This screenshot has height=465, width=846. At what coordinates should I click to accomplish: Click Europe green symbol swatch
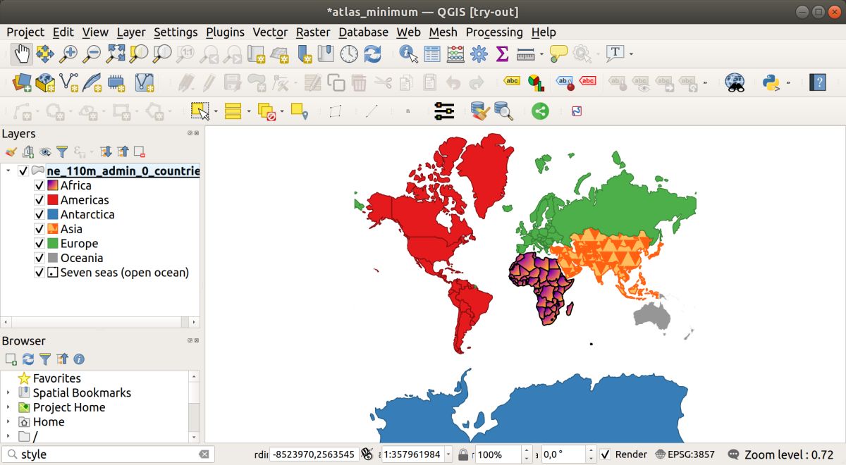[53, 244]
